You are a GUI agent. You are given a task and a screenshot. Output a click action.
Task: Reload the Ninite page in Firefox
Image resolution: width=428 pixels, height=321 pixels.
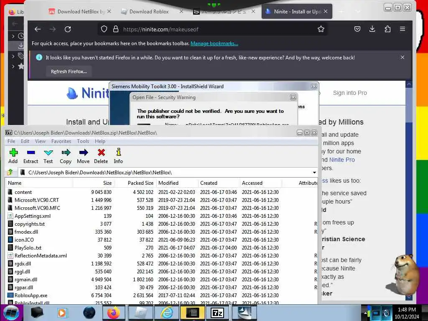click(x=68, y=29)
